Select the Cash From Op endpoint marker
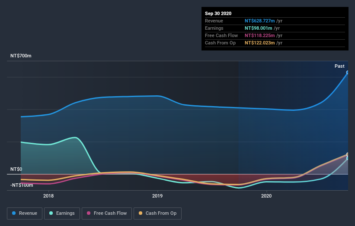This screenshot has height=226, width=355. (x=348, y=154)
